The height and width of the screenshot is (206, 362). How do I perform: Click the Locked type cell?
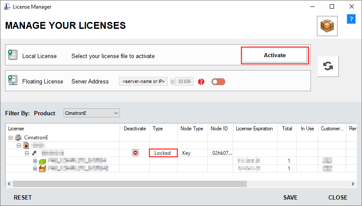tap(163, 153)
